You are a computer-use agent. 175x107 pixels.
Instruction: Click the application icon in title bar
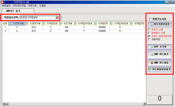click(x=2, y=2)
